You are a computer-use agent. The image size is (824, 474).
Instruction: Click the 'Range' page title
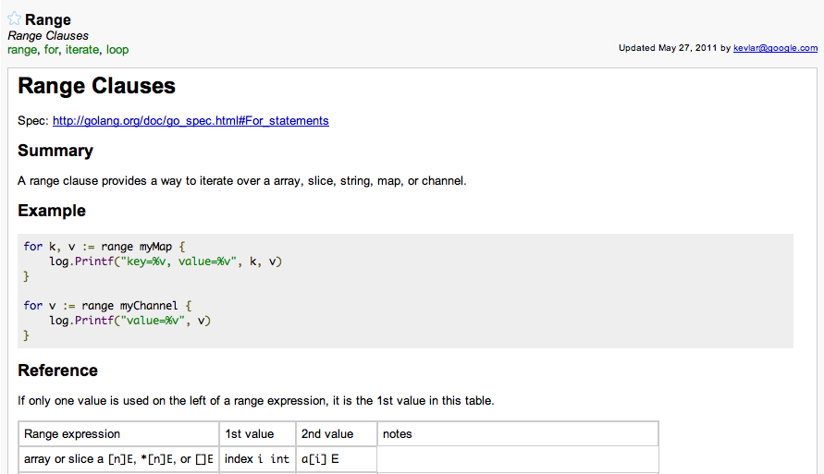coord(48,19)
